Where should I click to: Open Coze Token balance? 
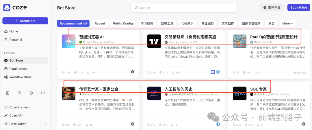click(x=25, y=124)
